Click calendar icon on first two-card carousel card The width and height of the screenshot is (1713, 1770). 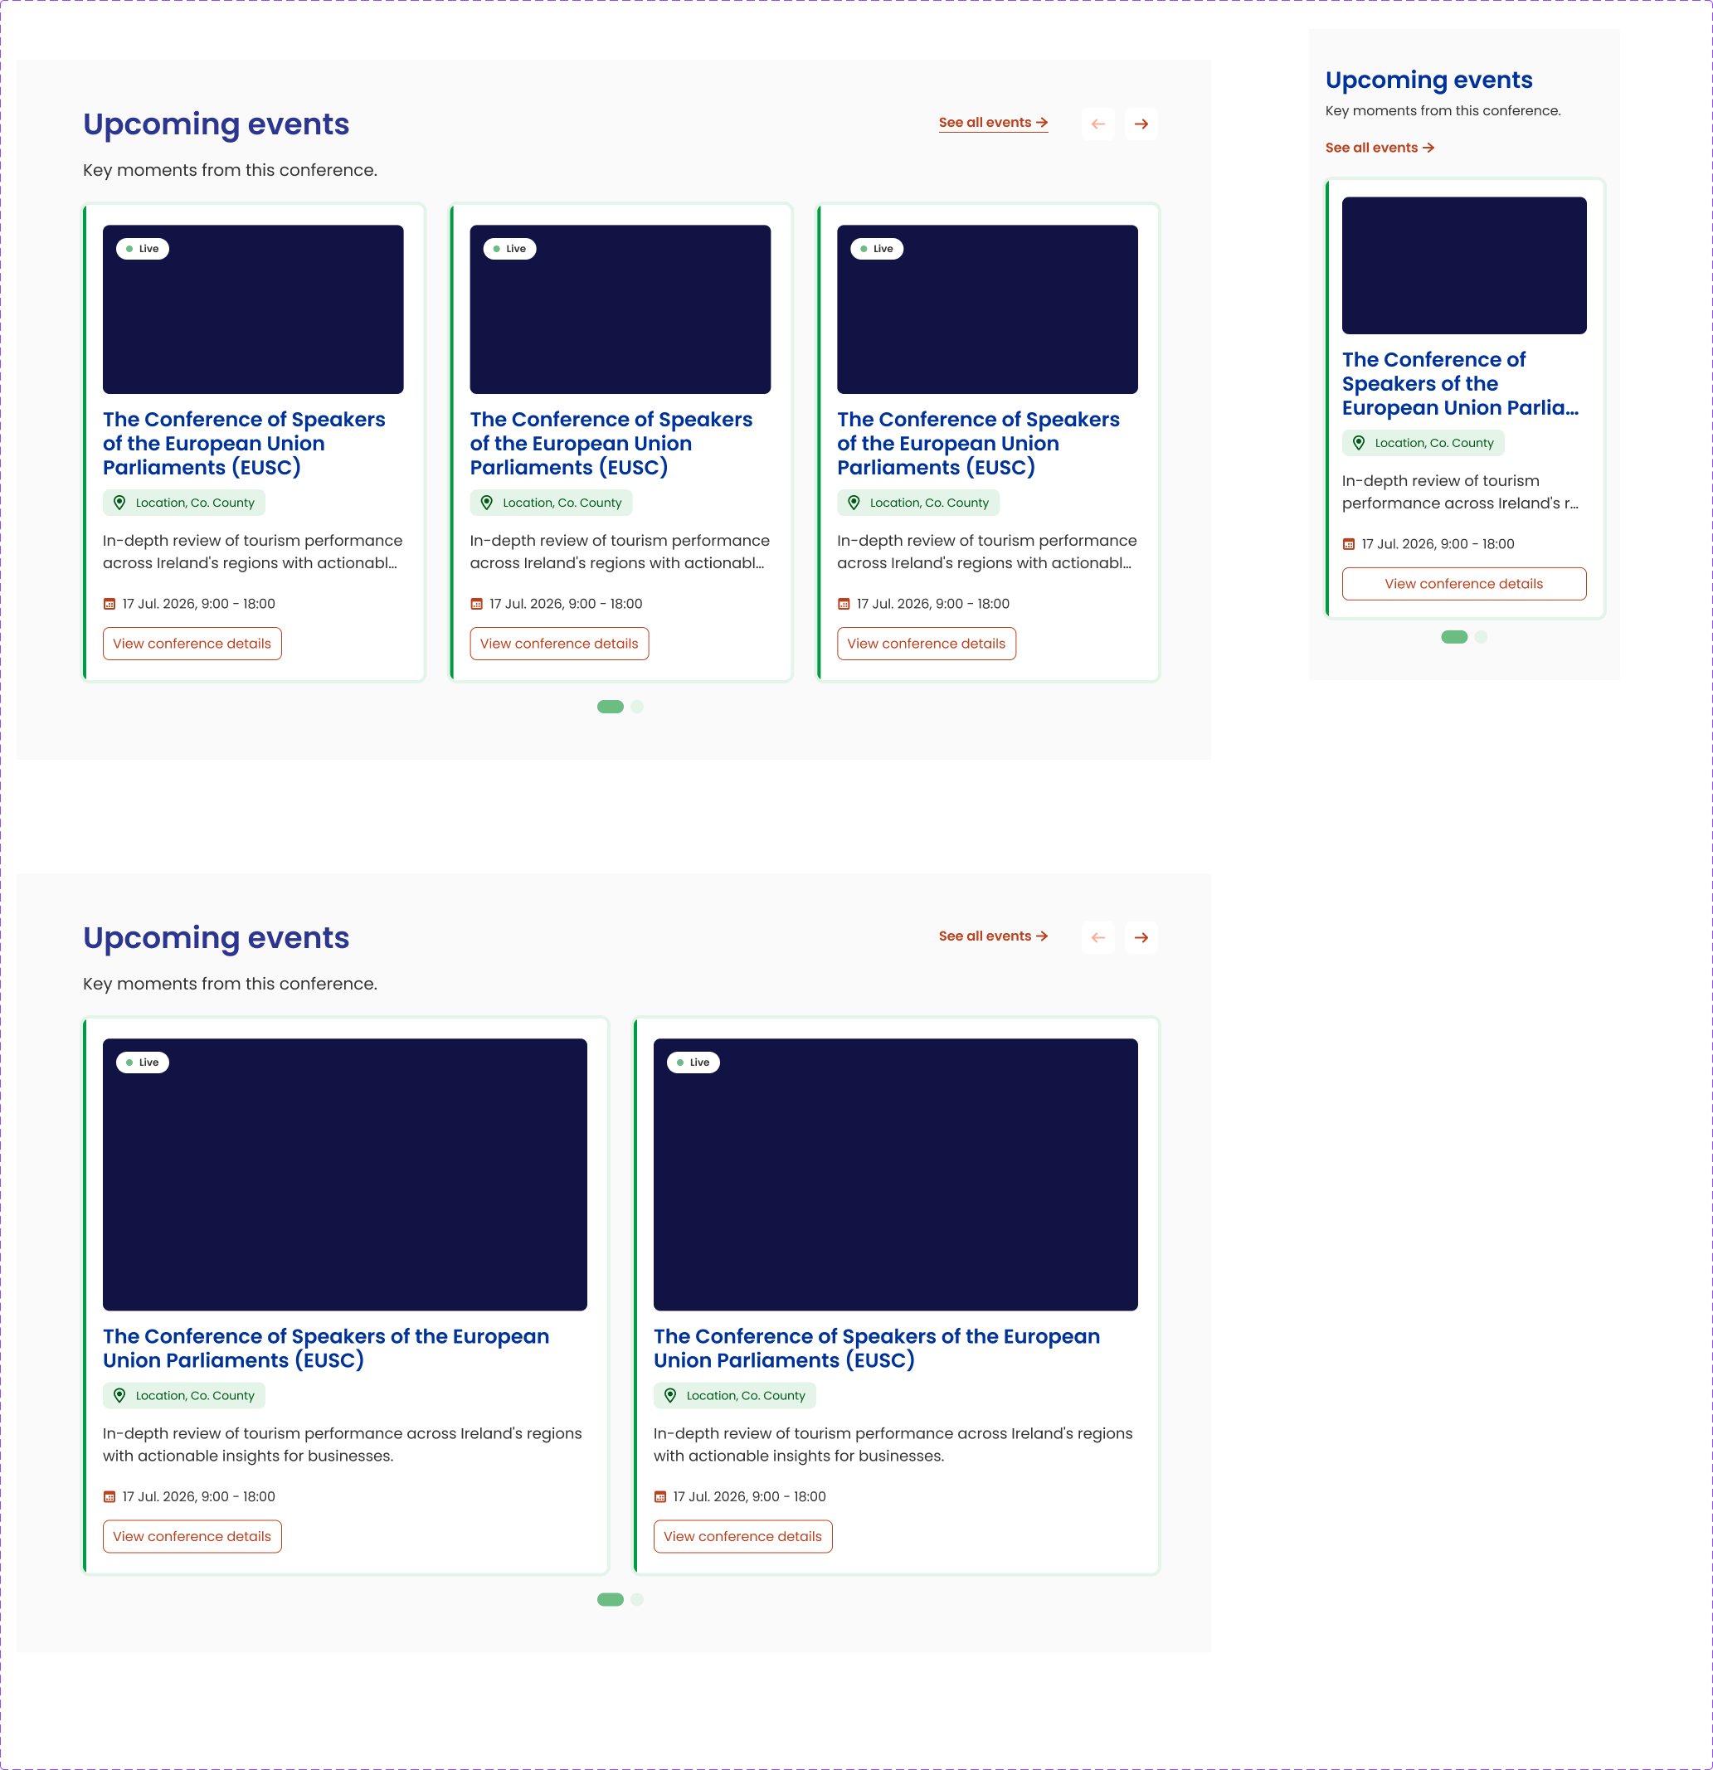tap(109, 1497)
